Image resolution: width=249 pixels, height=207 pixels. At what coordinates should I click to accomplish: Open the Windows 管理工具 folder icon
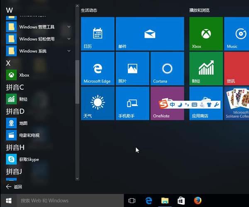(x=11, y=27)
